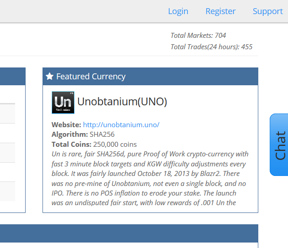Open the Support link

267,11
